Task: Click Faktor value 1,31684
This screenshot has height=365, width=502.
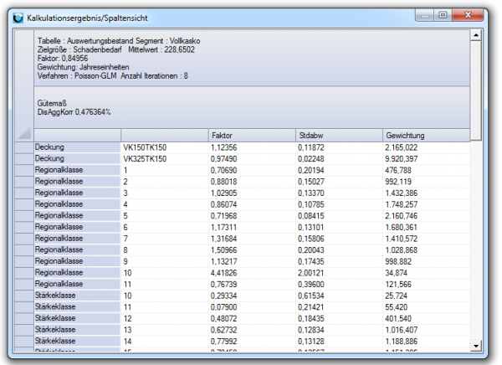Action: coord(223,239)
